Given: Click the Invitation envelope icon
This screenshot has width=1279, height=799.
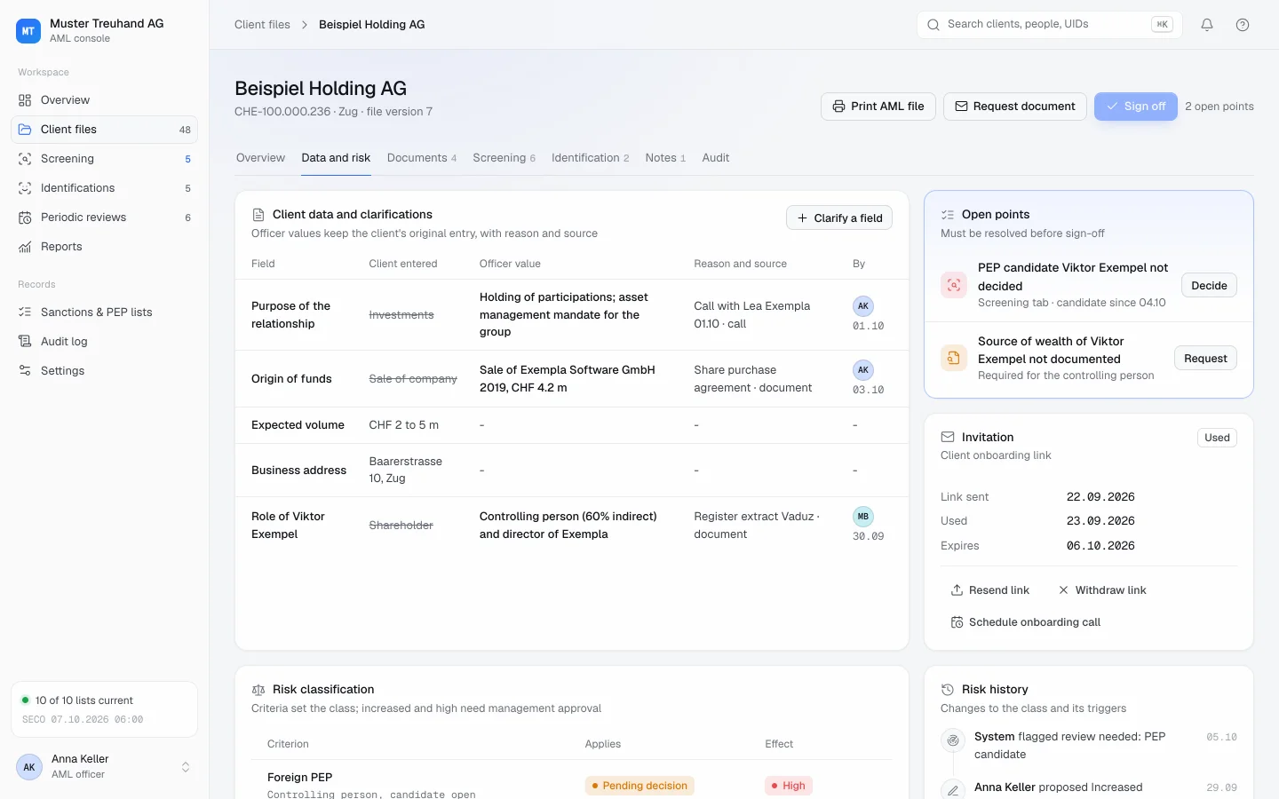Looking at the screenshot, I should (948, 437).
